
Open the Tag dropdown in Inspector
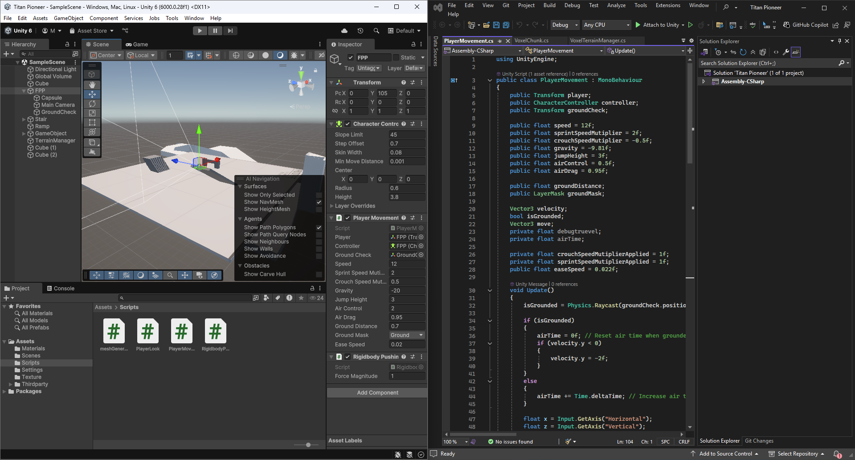tap(369, 68)
